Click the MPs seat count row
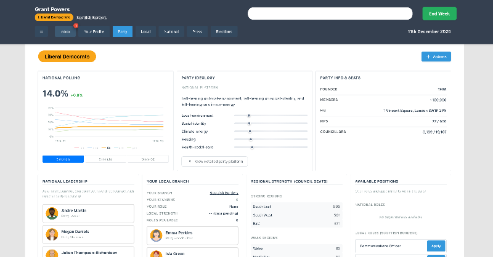 [383, 121]
